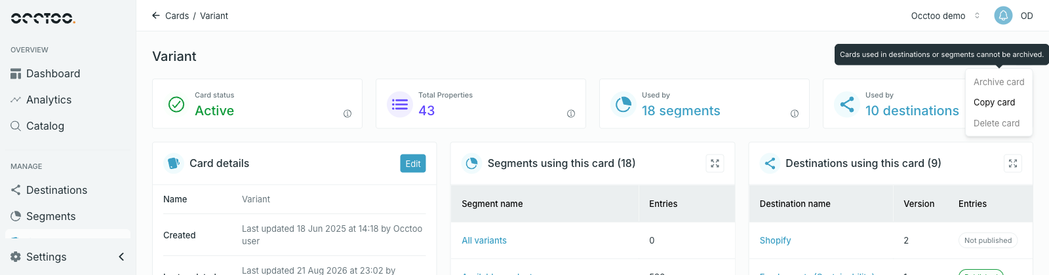Collapse the sidebar with the chevron
Image resolution: width=1049 pixels, height=275 pixels.
click(x=121, y=257)
